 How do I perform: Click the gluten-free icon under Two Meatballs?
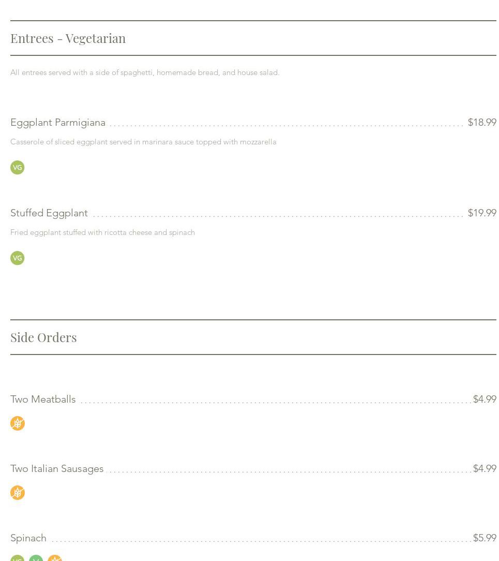pyautogui.click(x=18, y=423)
